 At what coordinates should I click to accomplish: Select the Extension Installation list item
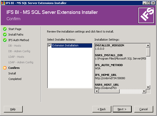[65, 46]
